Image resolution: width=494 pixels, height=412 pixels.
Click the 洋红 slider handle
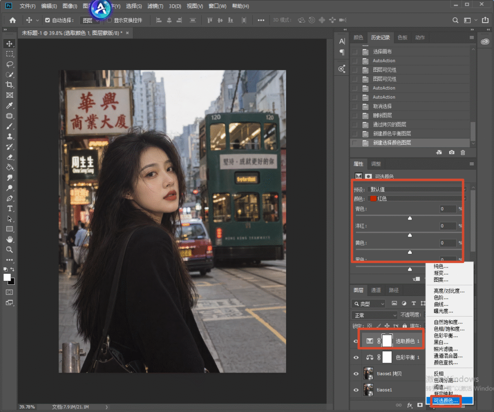coord(410,235)
